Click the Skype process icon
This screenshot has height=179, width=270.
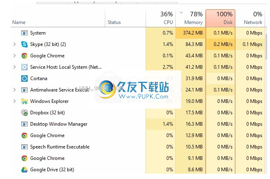click(x=24, y=44)
